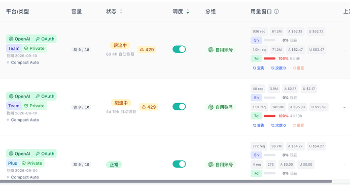Click the red 7d 100% usage bar in first row

269,58
